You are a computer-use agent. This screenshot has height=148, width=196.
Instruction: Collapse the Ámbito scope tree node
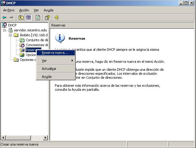[x=10, y=35]
